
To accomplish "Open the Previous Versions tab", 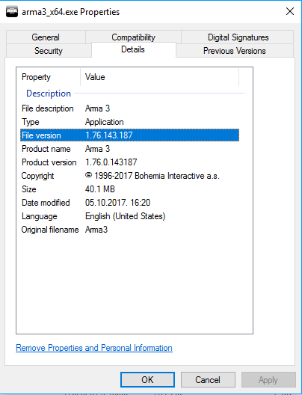I will 234,51.
